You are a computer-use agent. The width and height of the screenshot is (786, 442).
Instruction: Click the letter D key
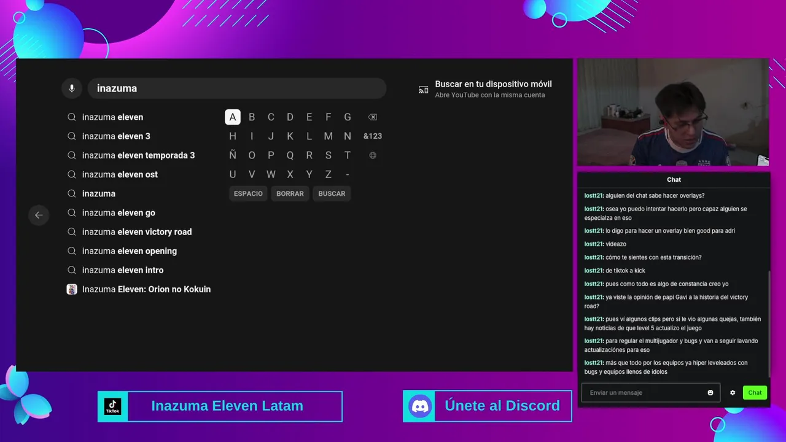[290, 117]
